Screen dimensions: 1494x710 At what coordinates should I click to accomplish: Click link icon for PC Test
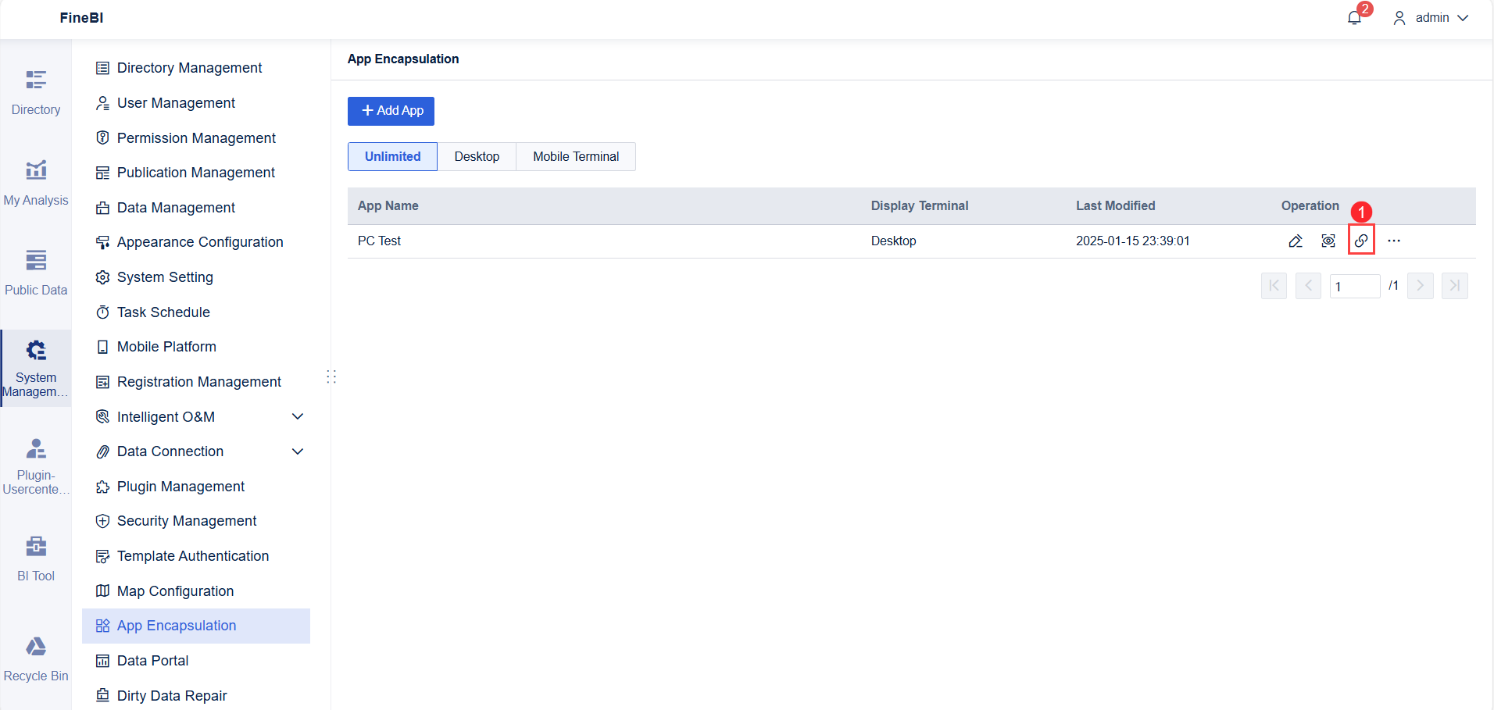pos(1361,241)
